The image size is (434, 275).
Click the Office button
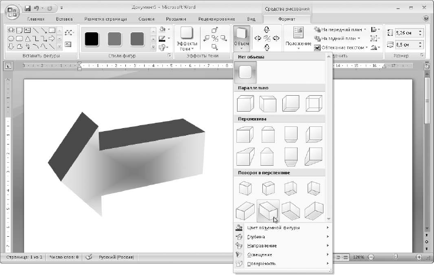point(12,12)
